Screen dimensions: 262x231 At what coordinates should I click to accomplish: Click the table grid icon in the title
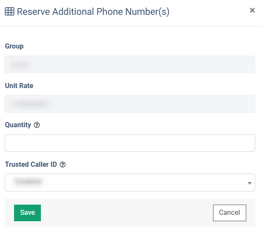(x=9, y=12)
